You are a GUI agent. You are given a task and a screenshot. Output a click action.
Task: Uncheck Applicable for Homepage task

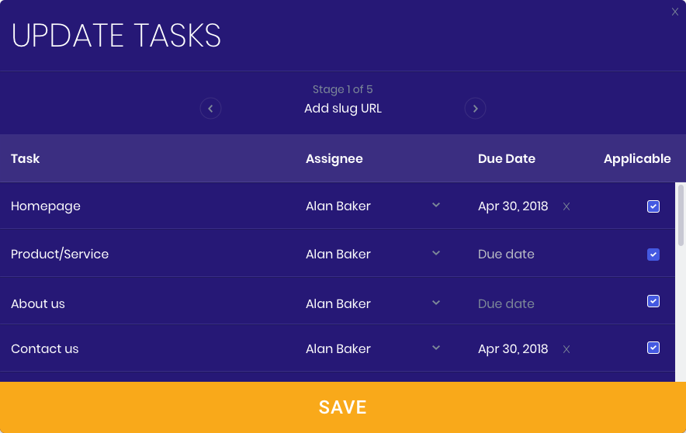click(653, 206)
